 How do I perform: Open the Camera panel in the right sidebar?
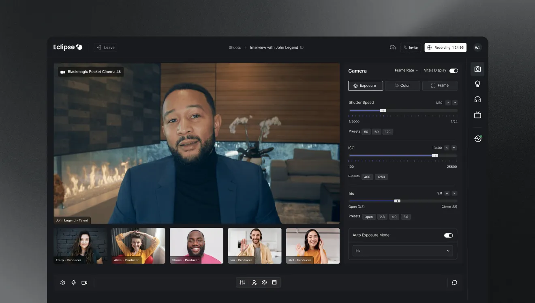click(477, 69)
